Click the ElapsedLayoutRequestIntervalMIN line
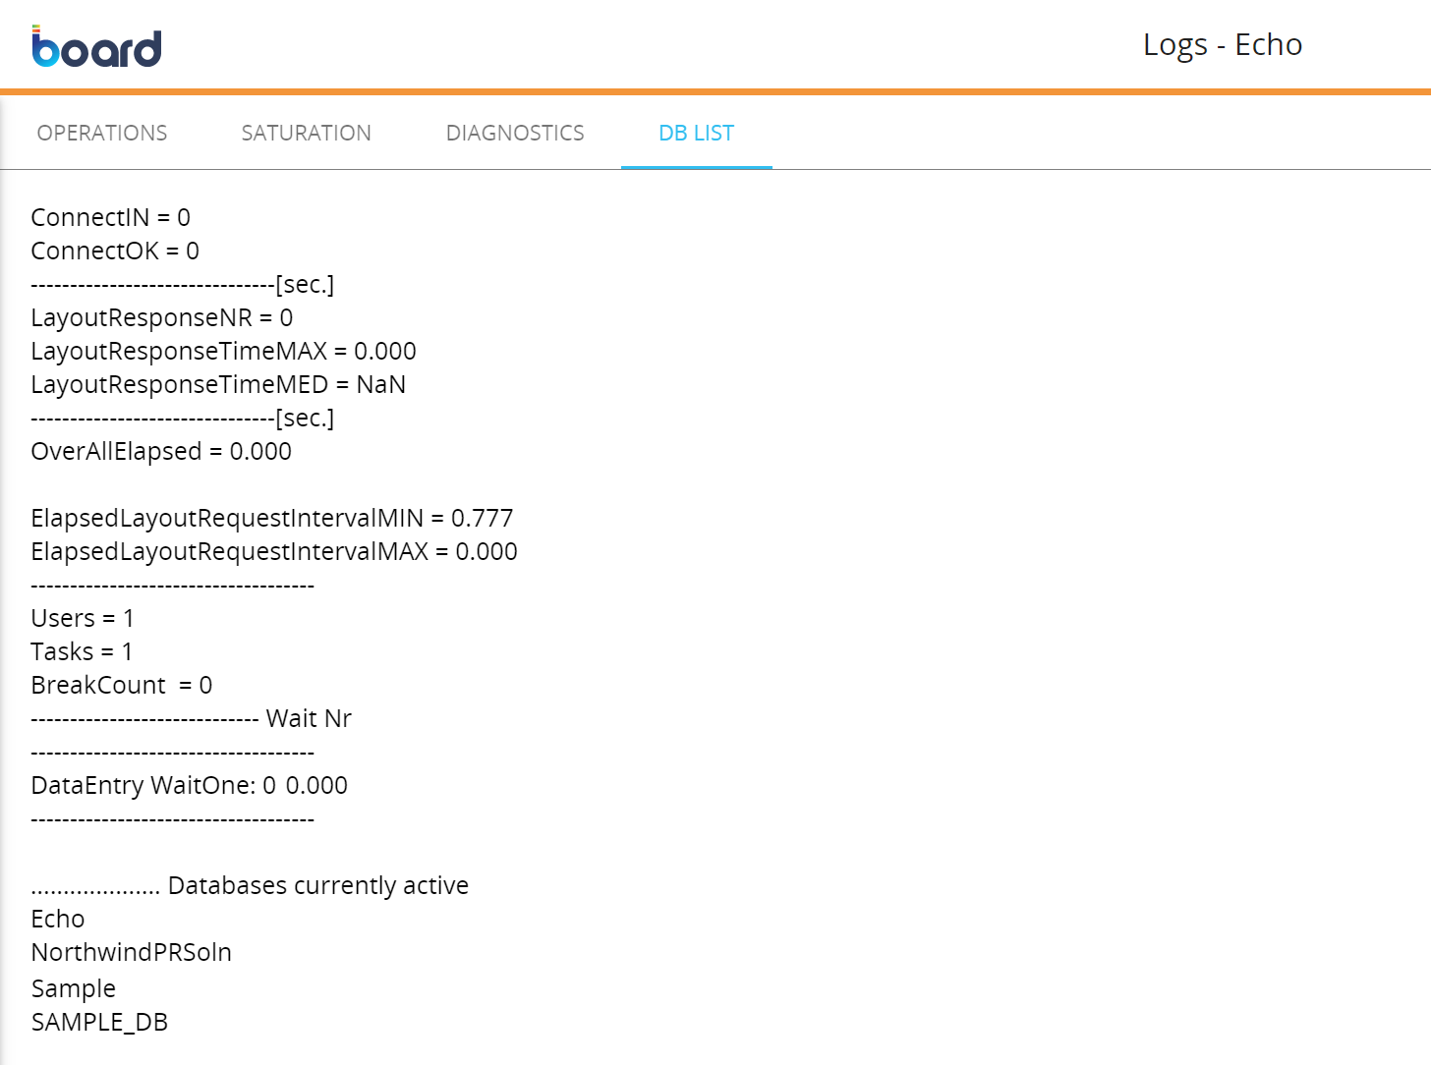1431x1065 pixels. (271, 518)
